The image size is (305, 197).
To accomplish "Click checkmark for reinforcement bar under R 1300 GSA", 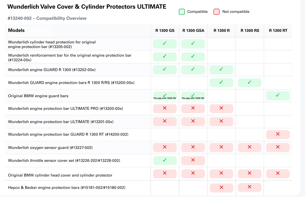I will [193, 57].
